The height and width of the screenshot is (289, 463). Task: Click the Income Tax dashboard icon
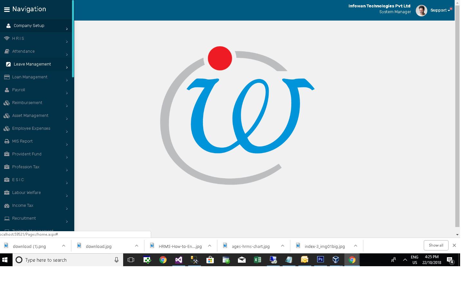coord(7,206)
